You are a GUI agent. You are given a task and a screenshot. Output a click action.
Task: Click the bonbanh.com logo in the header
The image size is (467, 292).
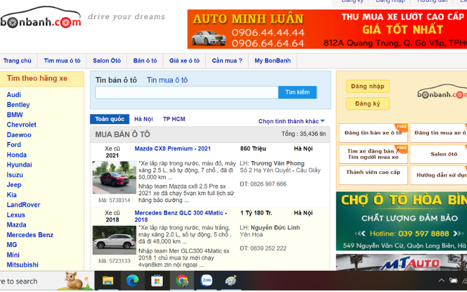(41, 18)
